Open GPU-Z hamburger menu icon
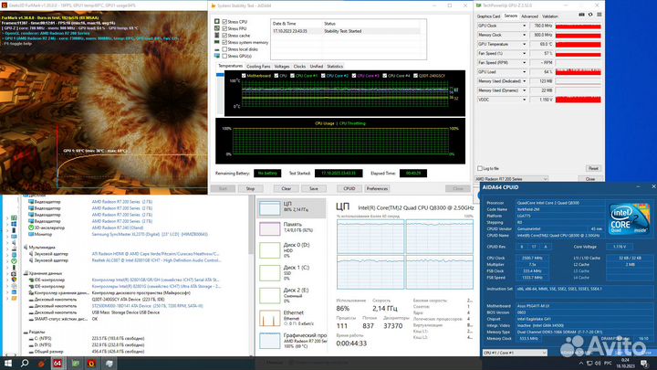The image size is (657, 370). coord(600,15)
